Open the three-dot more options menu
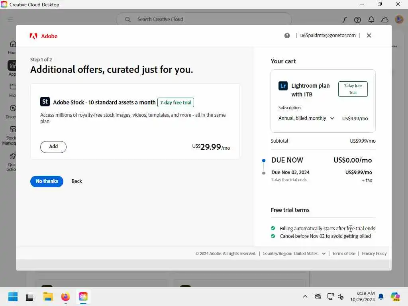Image resolution: width=408 pixels, height=306 pixels. point(394,46)
